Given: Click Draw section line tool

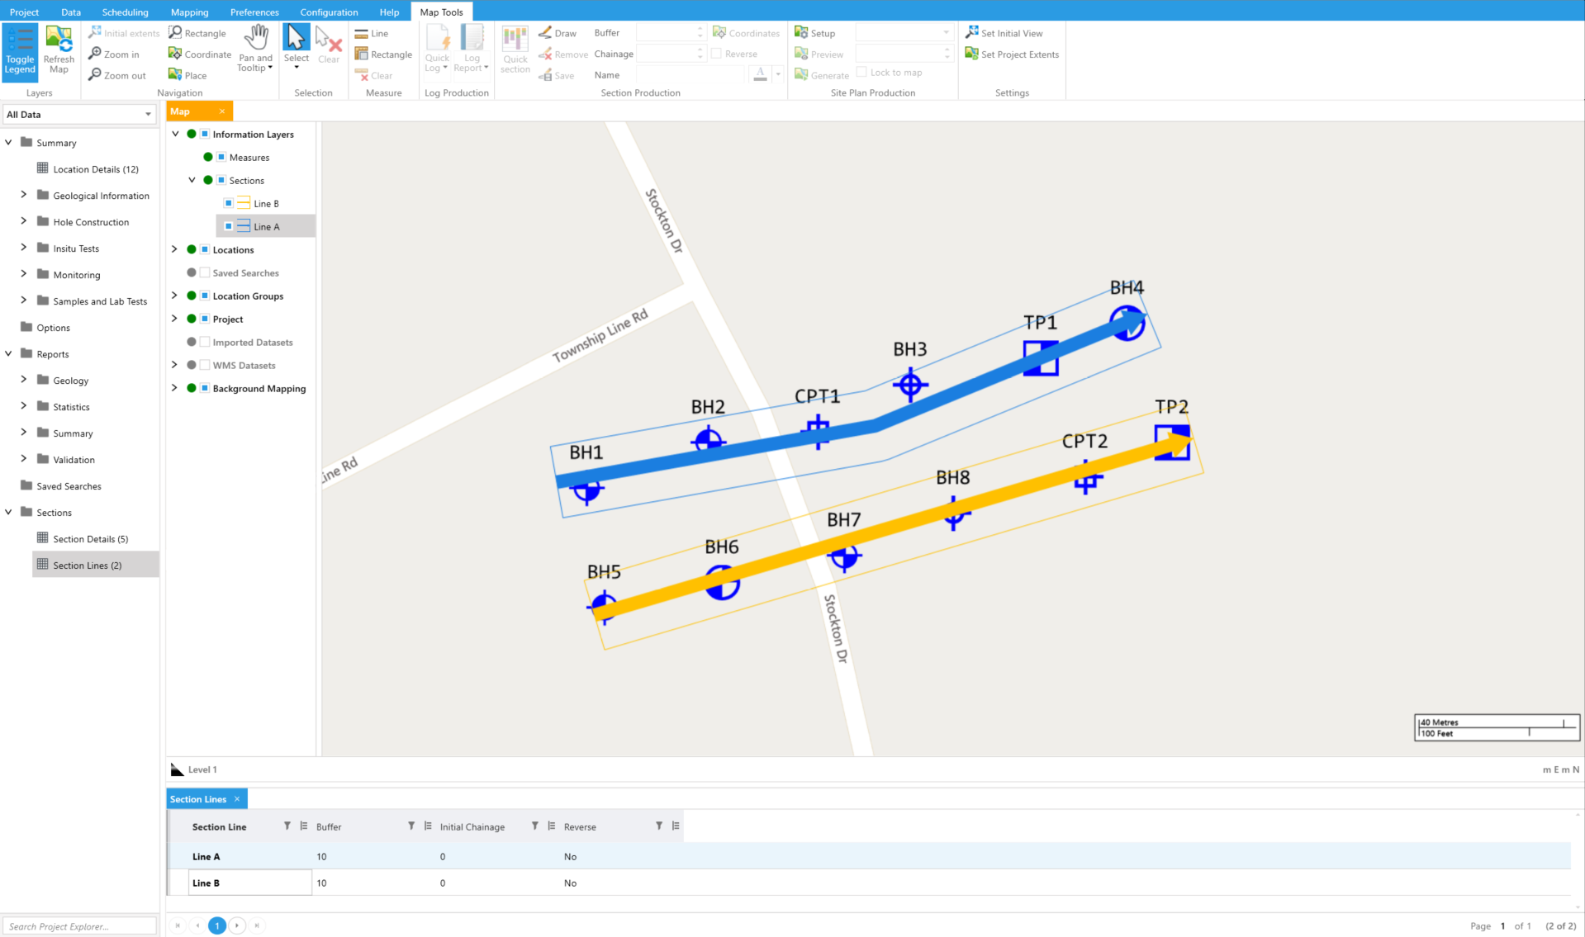Looking at the screenshot, I should (x=558, y=33).
